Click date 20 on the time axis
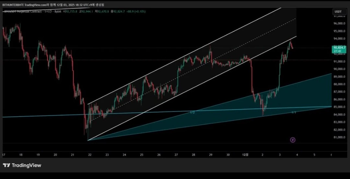Image resolution: width=350 pixels, height=179 pixels. pos(55,155)
